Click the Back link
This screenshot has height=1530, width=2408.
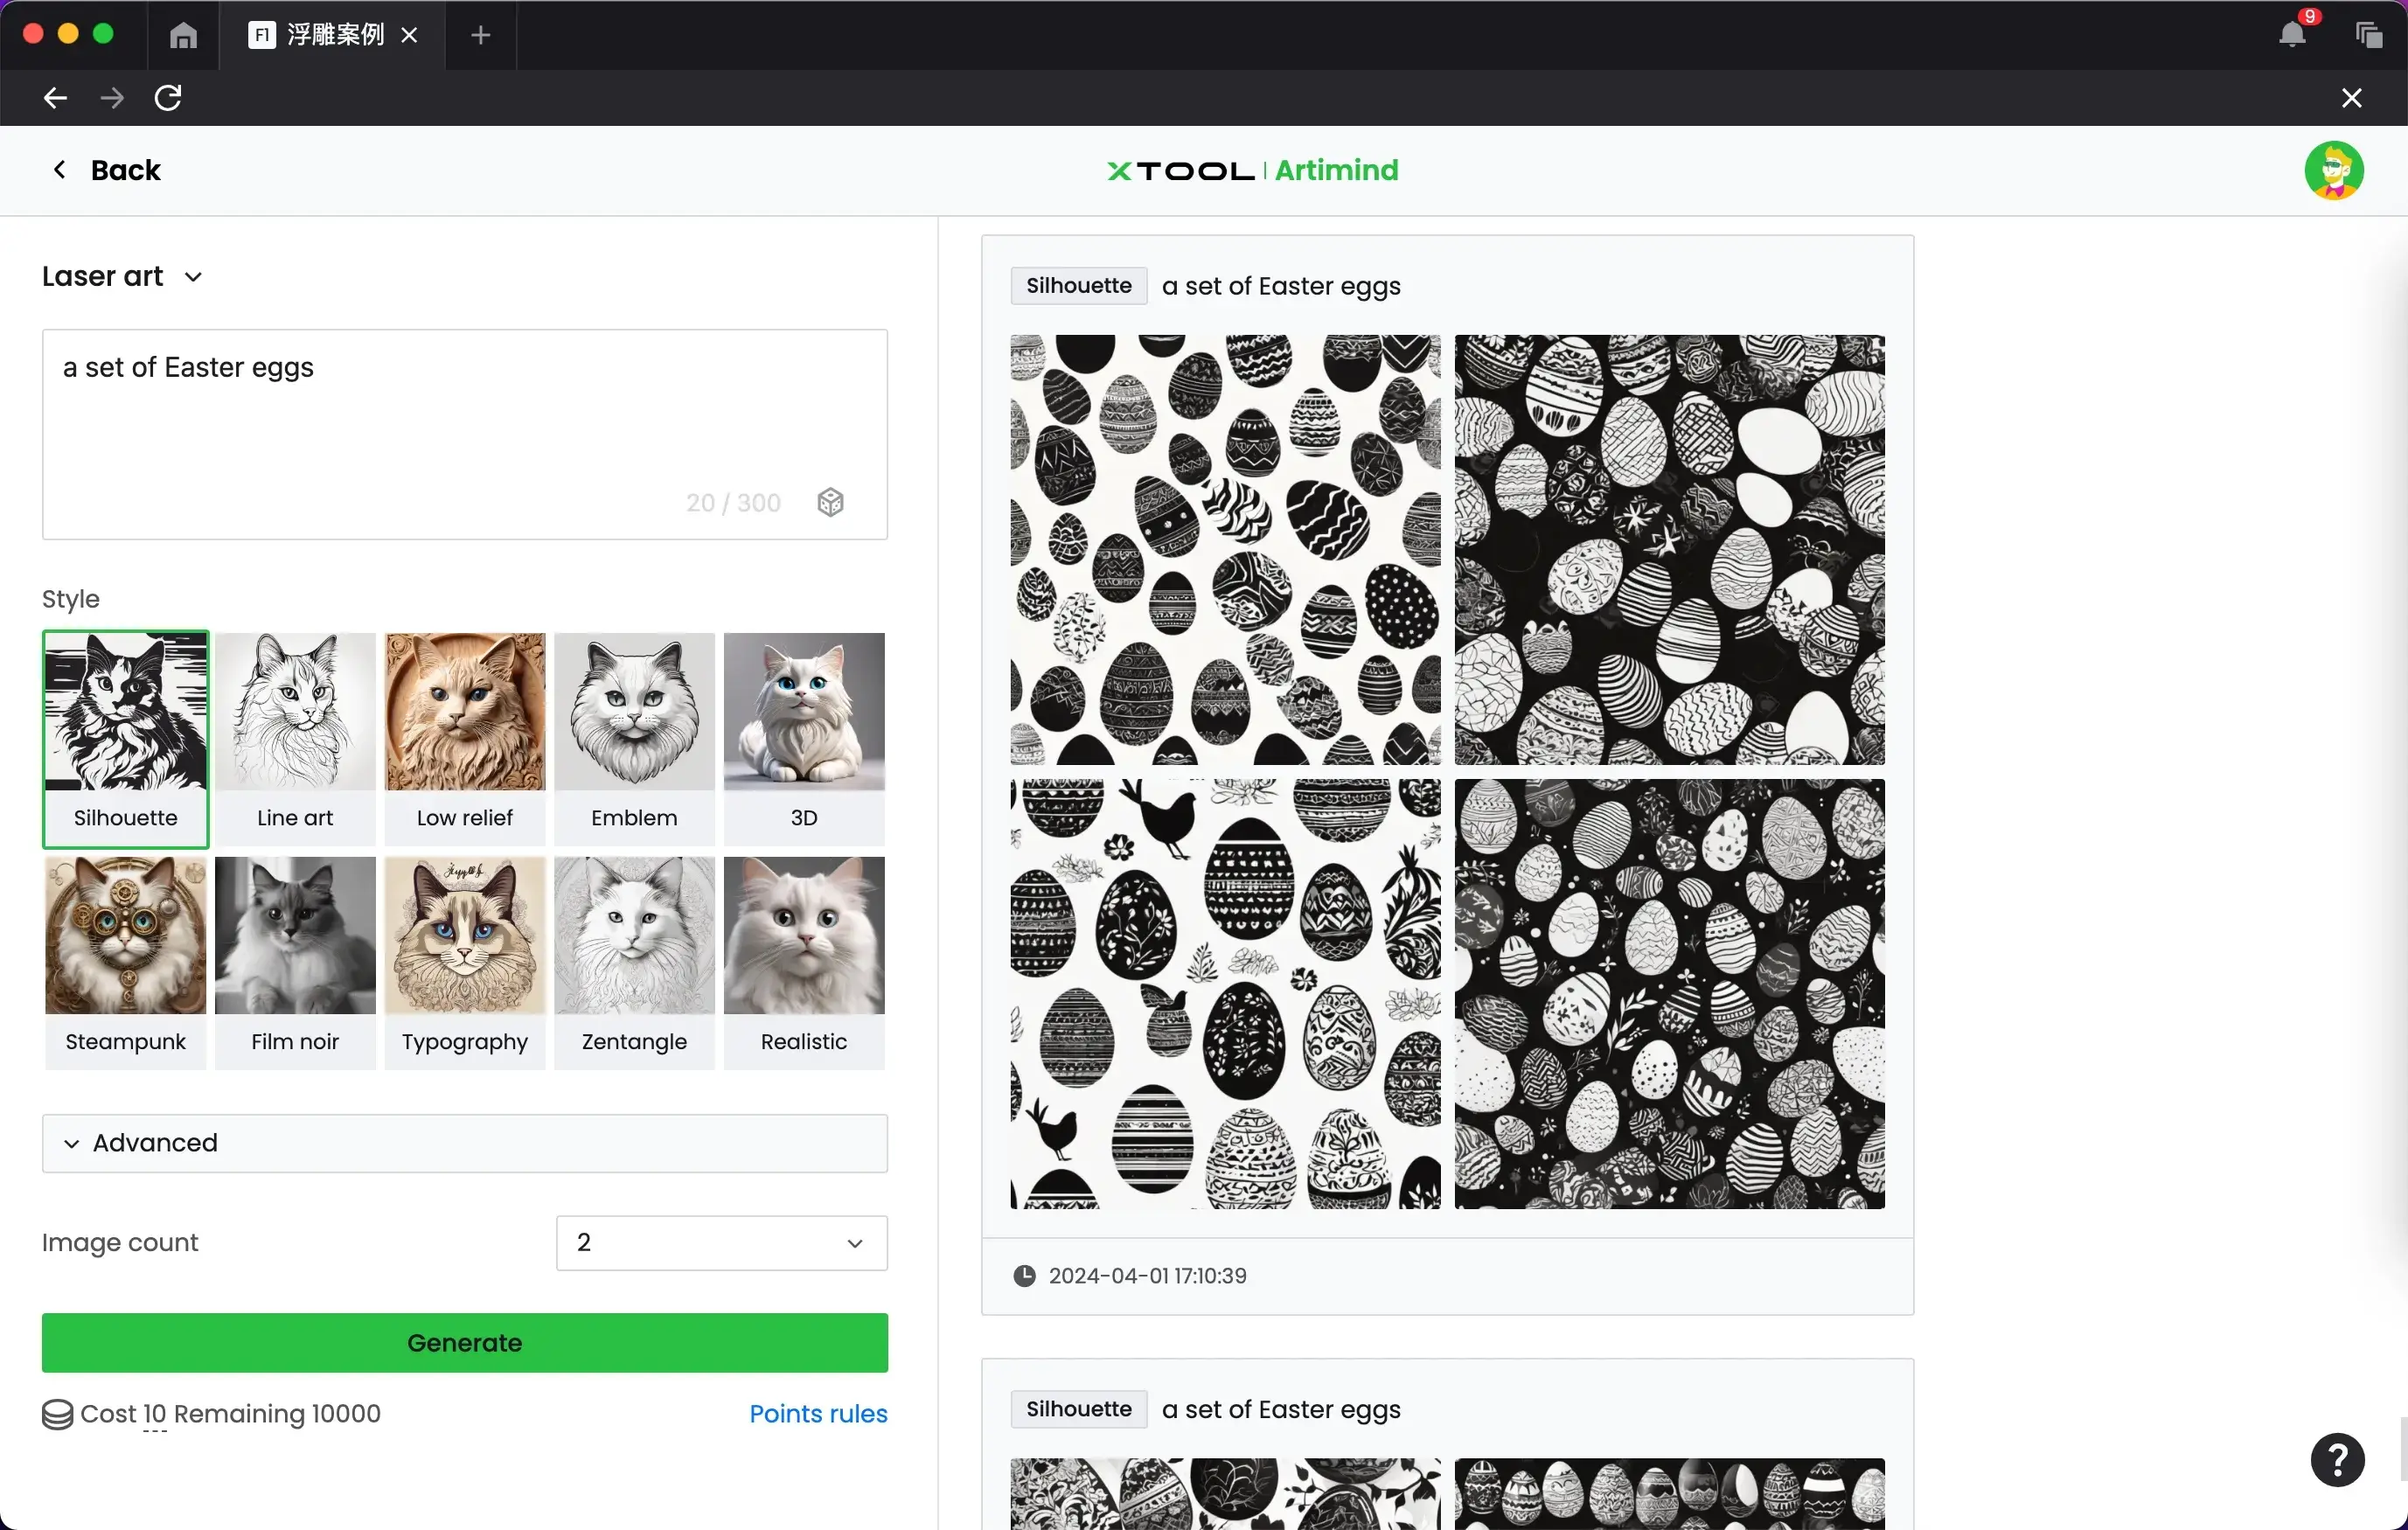[106, 170]
